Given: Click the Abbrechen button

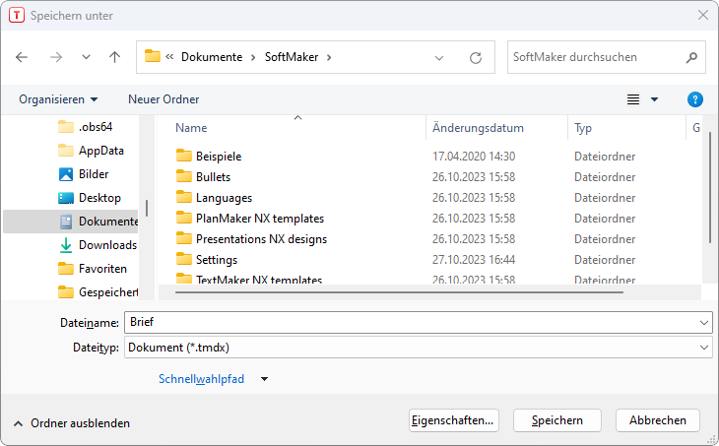Looking at the screenshot, I should pyautogui.click(x=658, y=420).
